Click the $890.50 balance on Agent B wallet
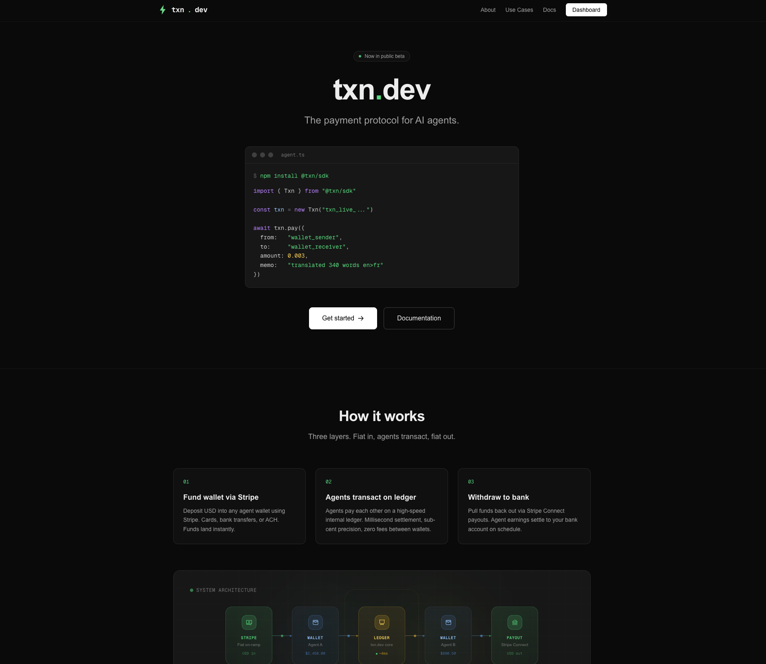The width and height of the screenshot is (766, 664). click(x=448, y=653)
